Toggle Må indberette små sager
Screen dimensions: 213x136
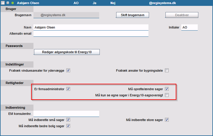[68, 120]
